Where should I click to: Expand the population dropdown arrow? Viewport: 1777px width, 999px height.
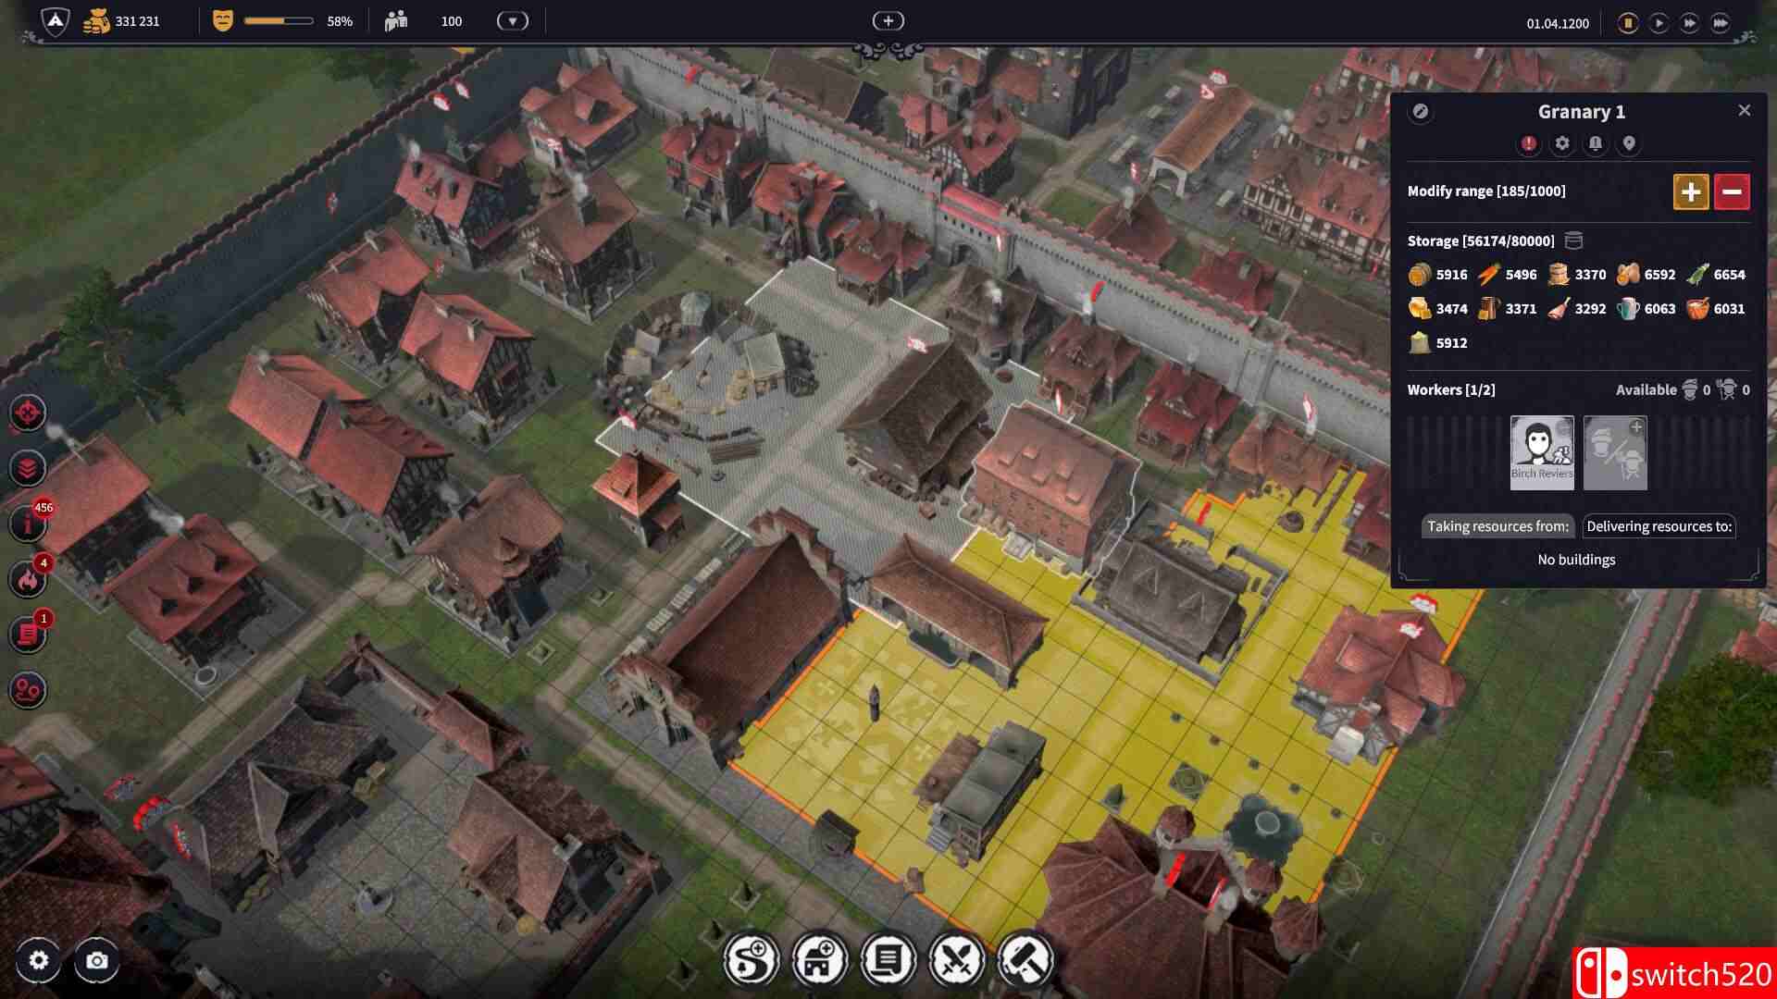(x=512, y=21)
